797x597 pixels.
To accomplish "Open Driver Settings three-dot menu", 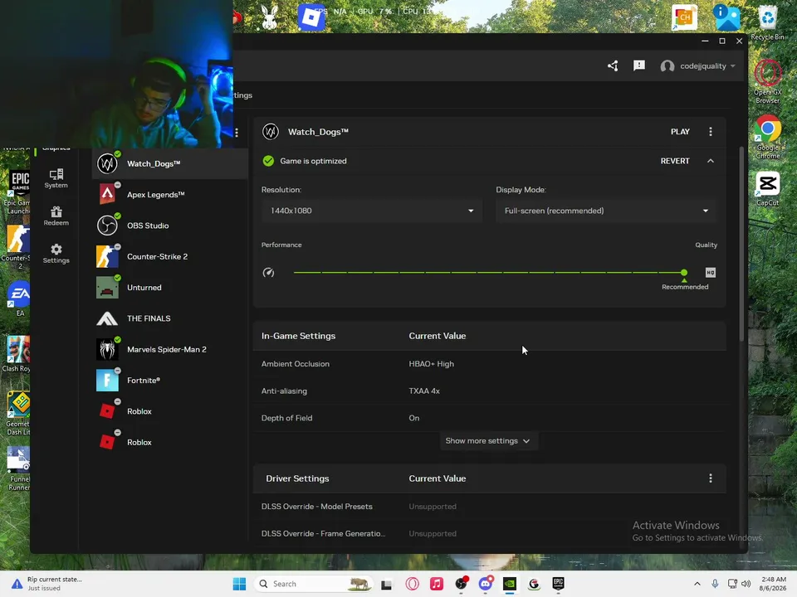I will click(710, 478).
